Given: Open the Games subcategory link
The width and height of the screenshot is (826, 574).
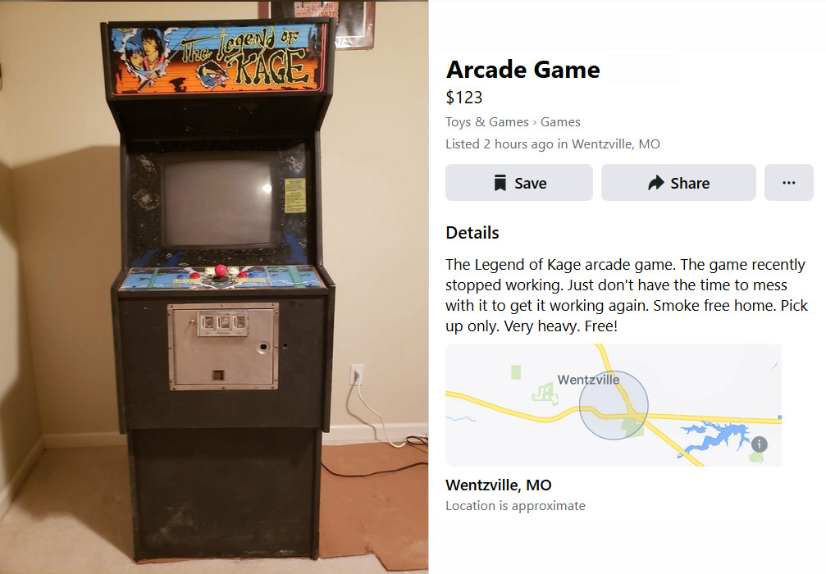Looking at the screenshot, I should click(560, 122).
